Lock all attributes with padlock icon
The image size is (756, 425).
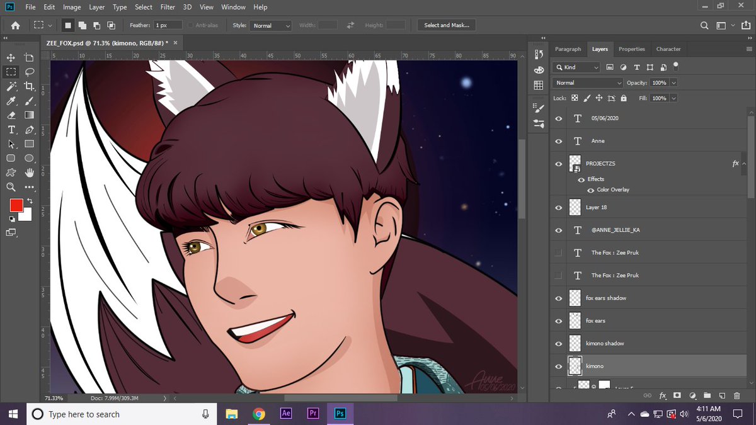623,98
